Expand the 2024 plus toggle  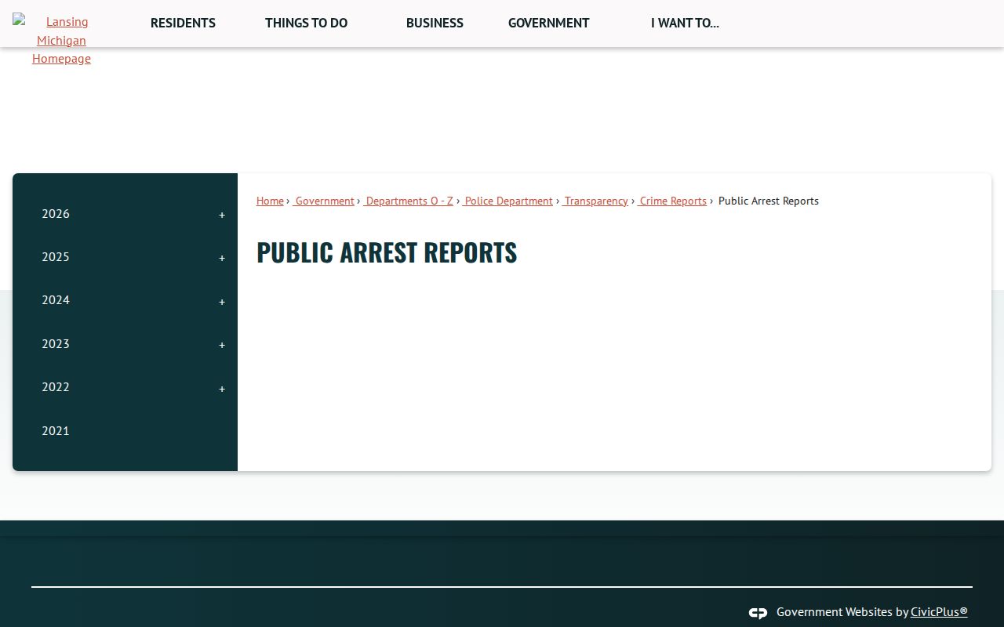click(222, 302)
